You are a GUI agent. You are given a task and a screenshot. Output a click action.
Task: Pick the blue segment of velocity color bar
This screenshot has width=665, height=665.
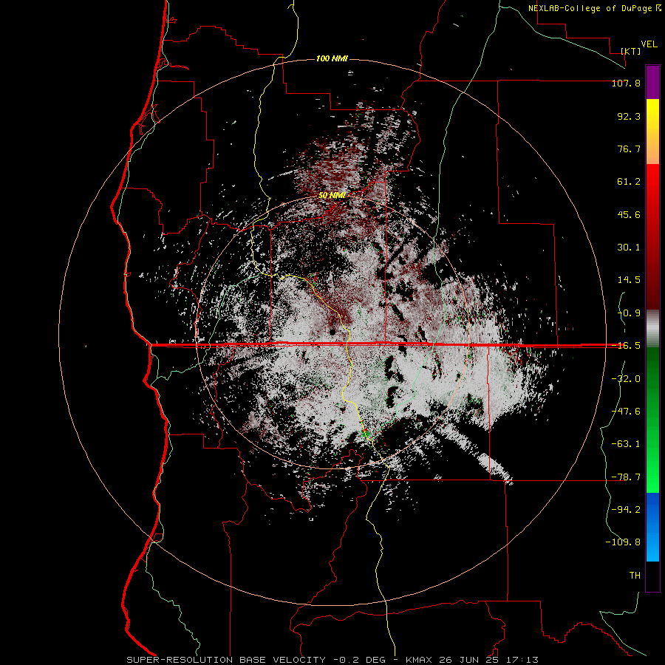652,527
